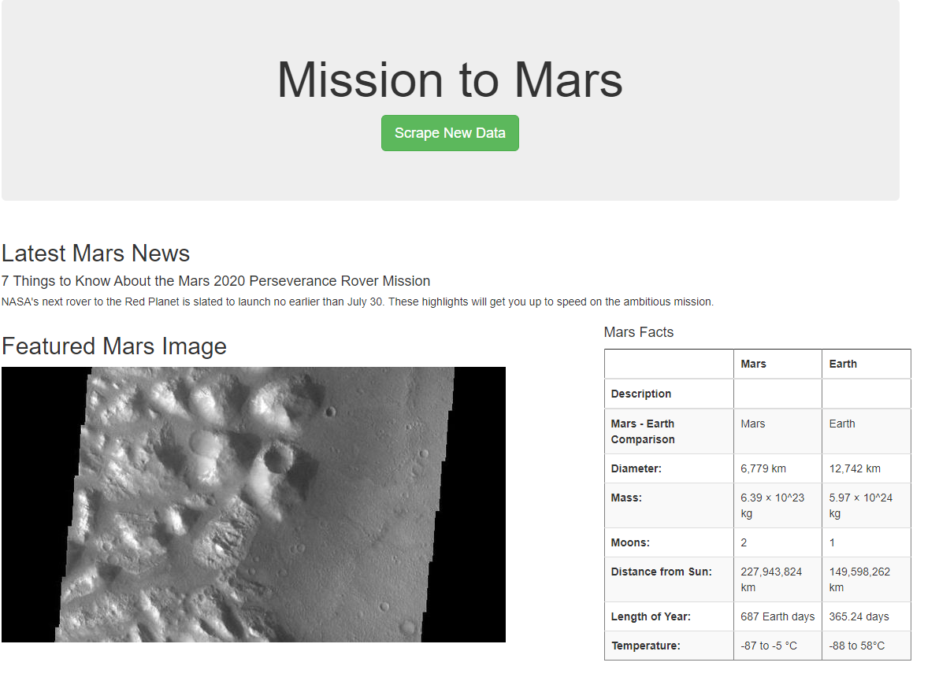Click the Mars Facts table title
The image size is (950, 692).
tap(639, 332)
